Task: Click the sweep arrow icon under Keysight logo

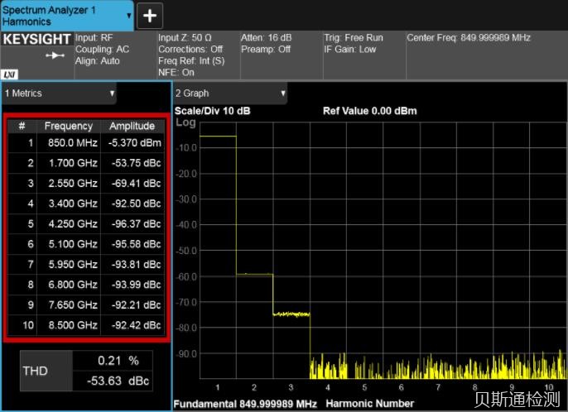Action: tap(55, 55)
